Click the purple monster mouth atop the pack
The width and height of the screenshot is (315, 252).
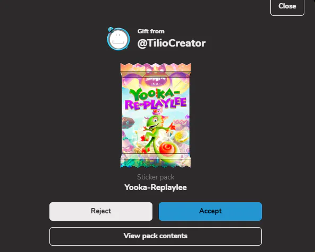coord(156,81)
